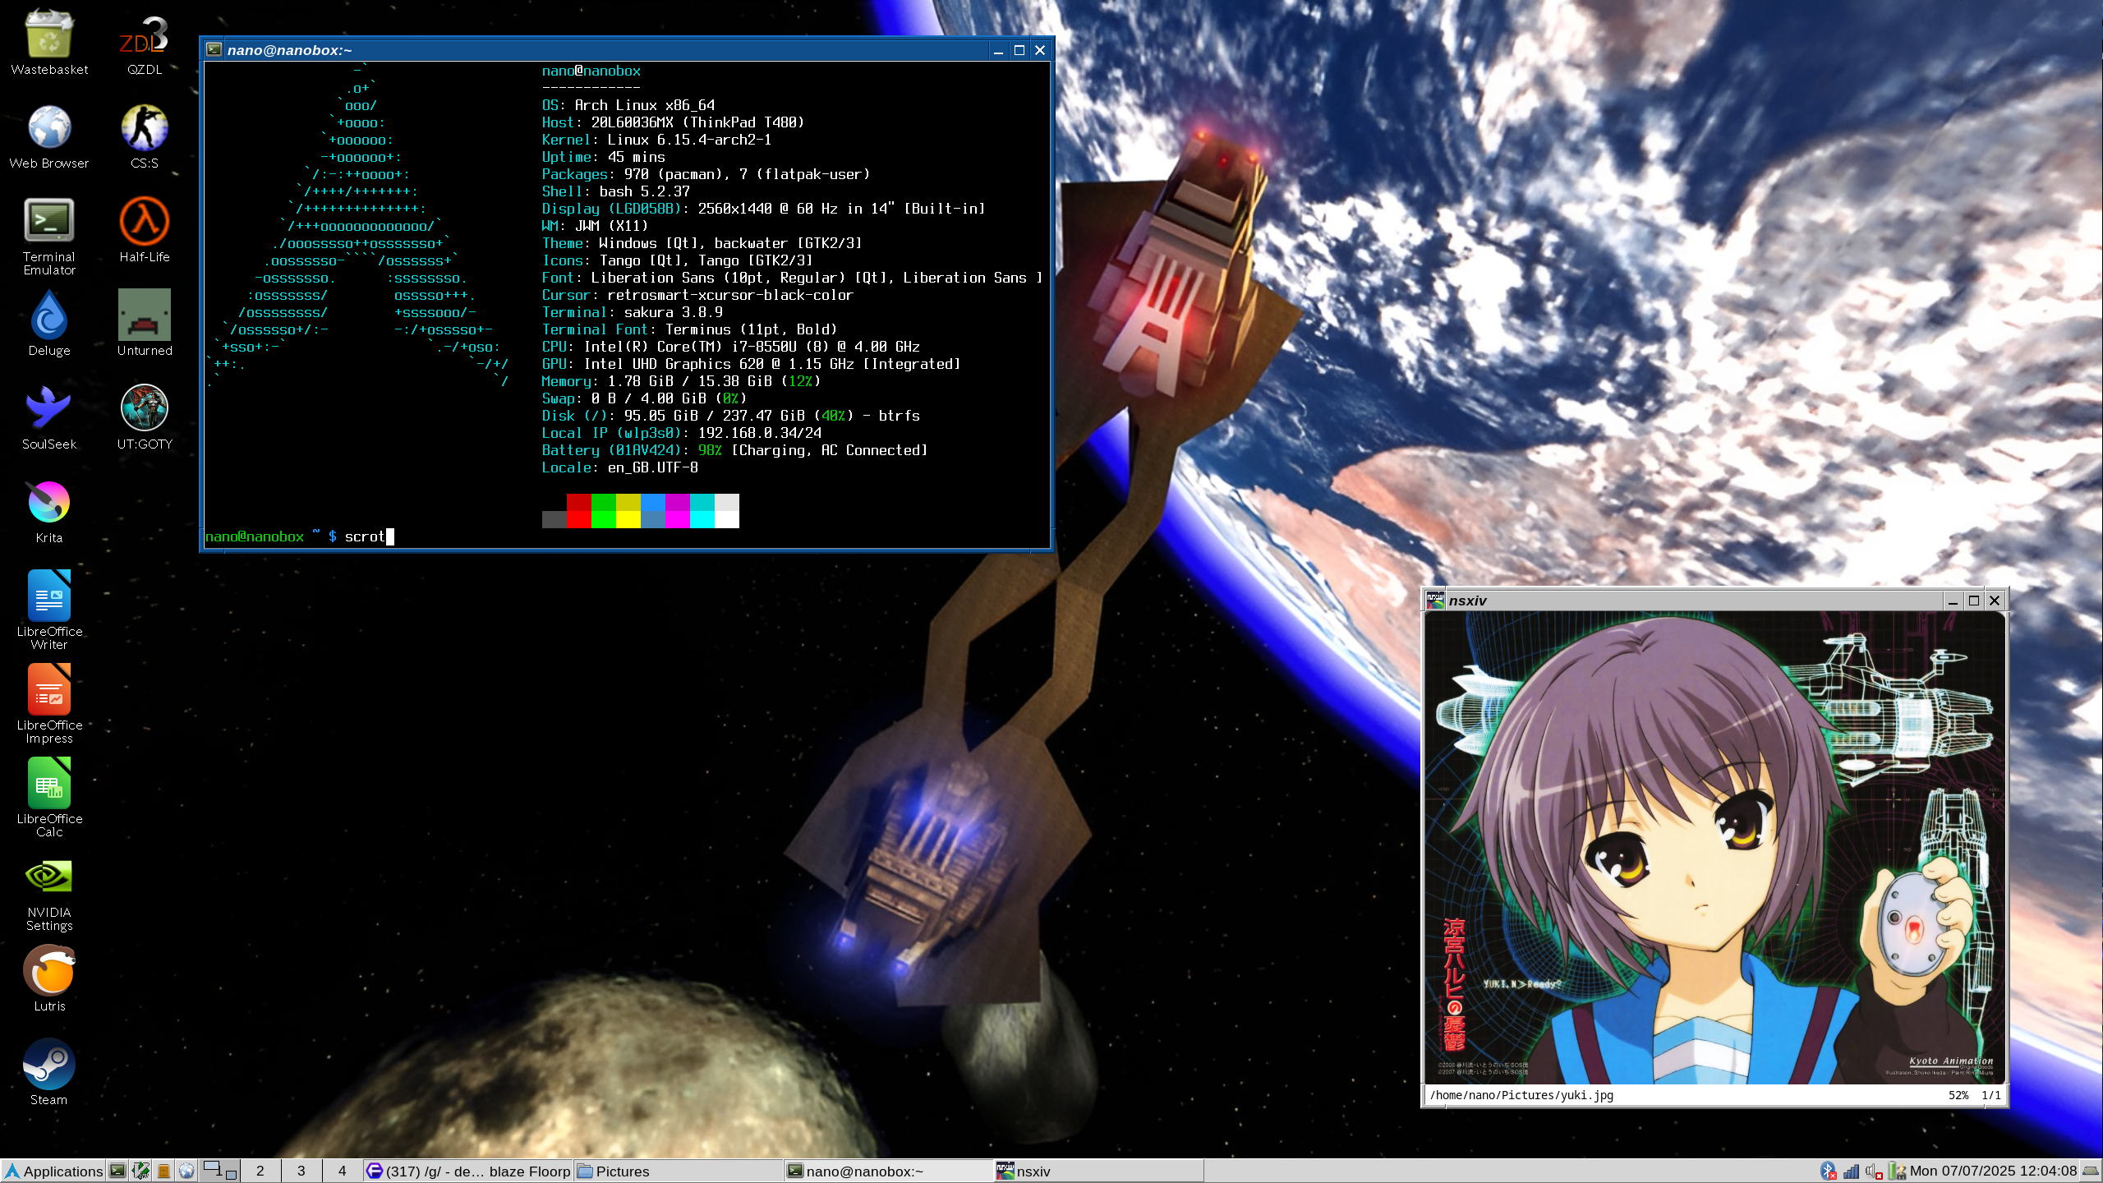This screenshot has width=2103, height=1183.
Task: Click the bright green color block in the terminal
Action: point(604,519)
